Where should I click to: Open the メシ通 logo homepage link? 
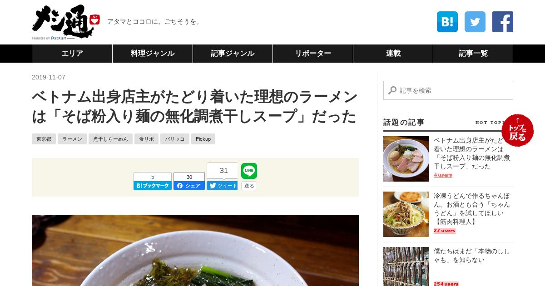click(x=66, y=22)
